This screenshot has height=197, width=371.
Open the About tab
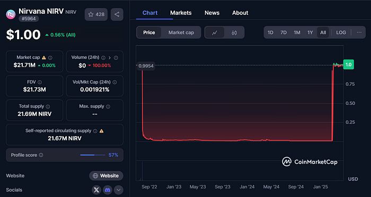click(x=240, y=13)
